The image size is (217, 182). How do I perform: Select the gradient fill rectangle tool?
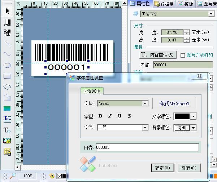(x=7, y=108)
